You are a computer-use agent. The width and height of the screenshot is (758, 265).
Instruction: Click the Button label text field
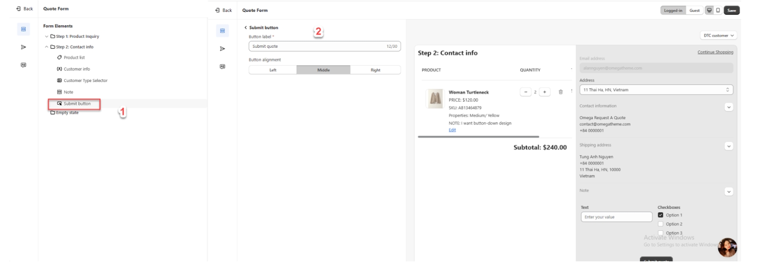318,46
